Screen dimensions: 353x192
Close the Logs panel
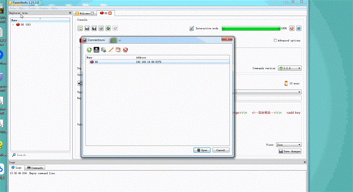click(304, 162)
